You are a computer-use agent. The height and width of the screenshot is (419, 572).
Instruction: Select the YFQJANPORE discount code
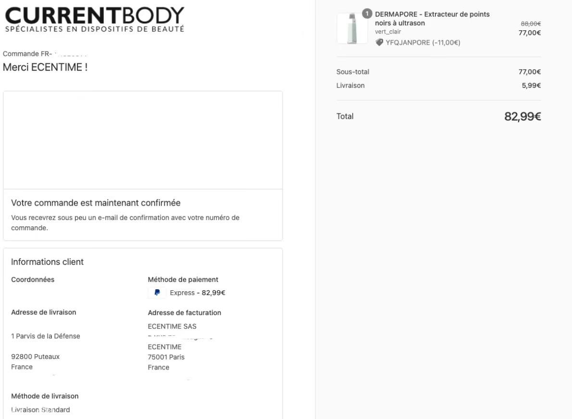423,43
